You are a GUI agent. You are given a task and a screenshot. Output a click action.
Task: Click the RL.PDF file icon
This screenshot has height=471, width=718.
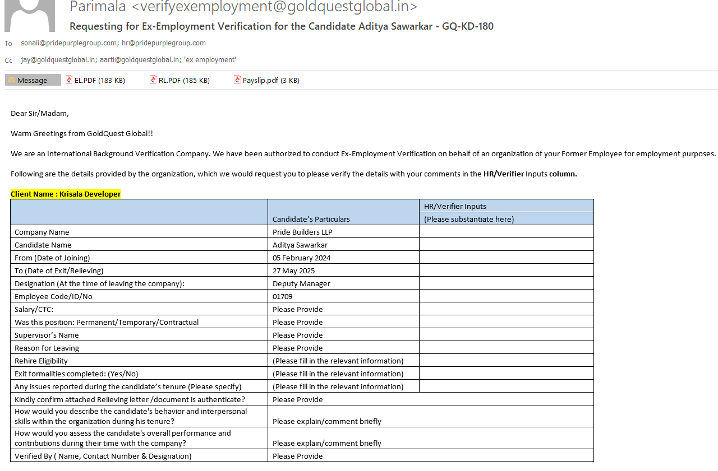pyautogui.click(x=153, y=80)
